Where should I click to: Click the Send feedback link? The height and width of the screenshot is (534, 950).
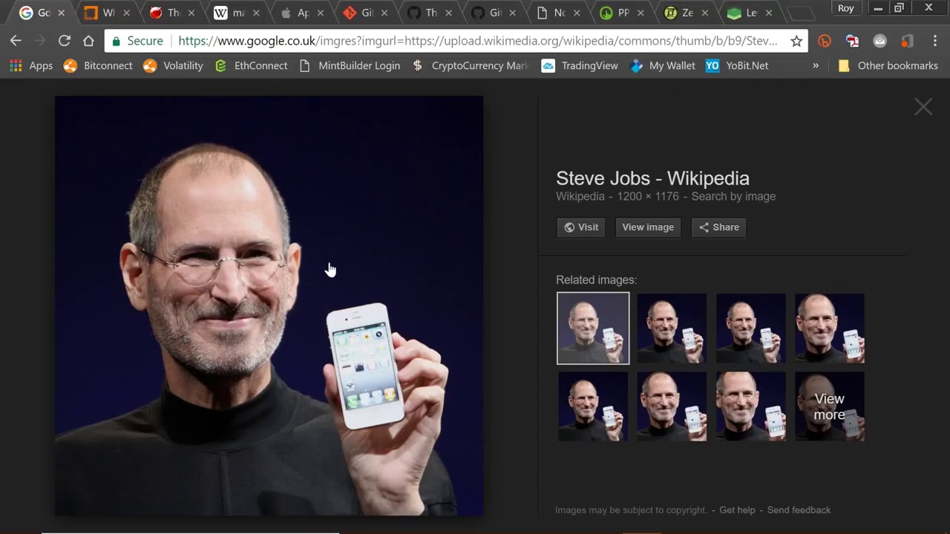click(x=799, y=510)
